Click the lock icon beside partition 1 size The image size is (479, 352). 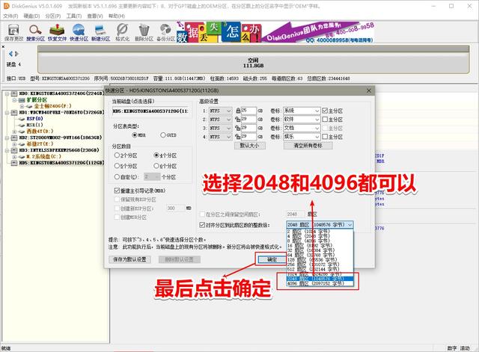point(238,111)
